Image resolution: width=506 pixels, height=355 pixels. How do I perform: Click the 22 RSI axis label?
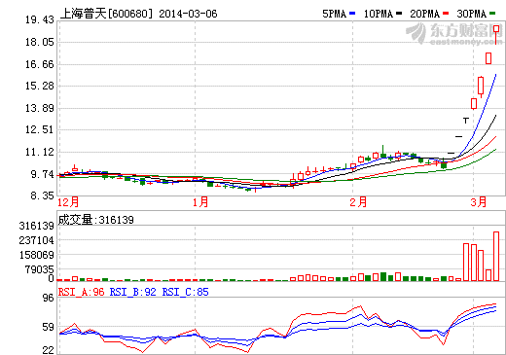[x=48, y=350]
